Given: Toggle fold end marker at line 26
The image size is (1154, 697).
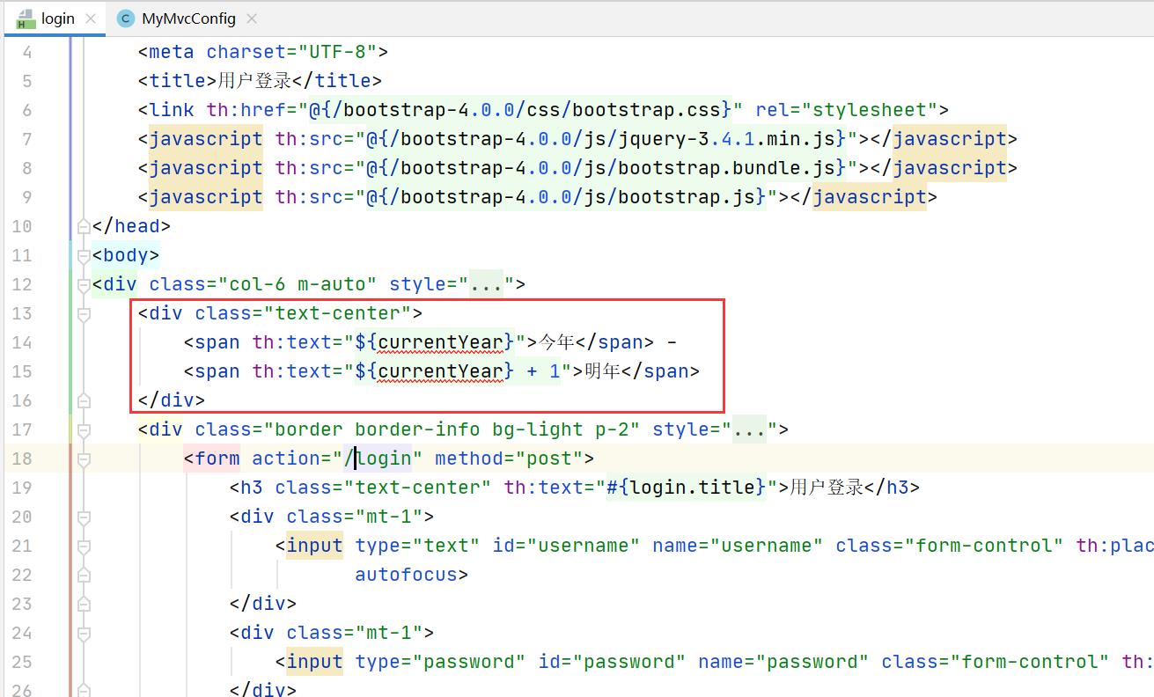Looking at the screenshot, I should coord(84,688).
